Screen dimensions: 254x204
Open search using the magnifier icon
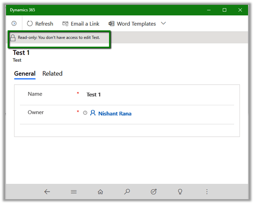click(127, 192)
